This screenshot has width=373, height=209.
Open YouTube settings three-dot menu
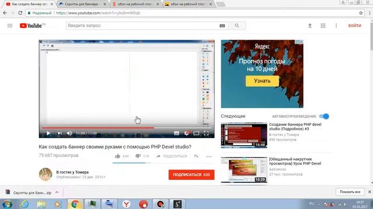pyautogui.click(x=336, y=26)
